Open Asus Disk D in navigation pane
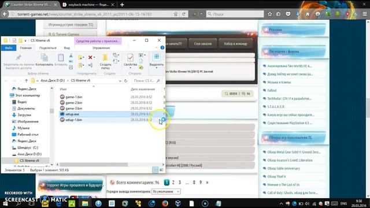 (29, 154)
